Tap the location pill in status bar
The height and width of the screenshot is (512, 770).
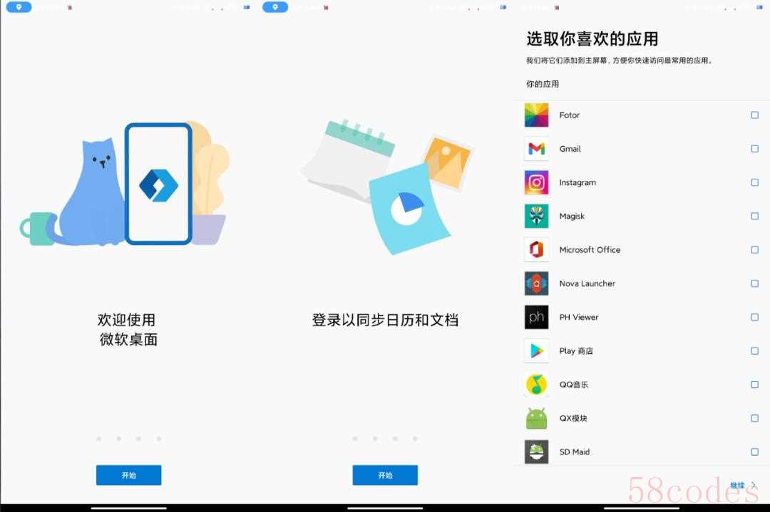[19, 7]
